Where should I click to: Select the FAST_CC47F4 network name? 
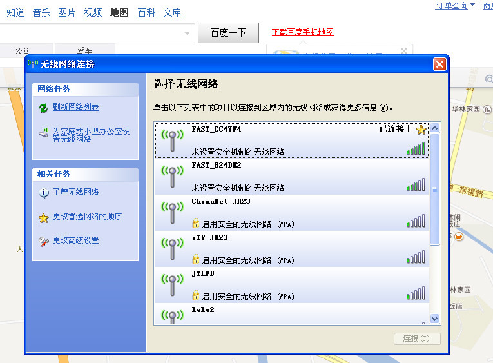click(217, 129)
